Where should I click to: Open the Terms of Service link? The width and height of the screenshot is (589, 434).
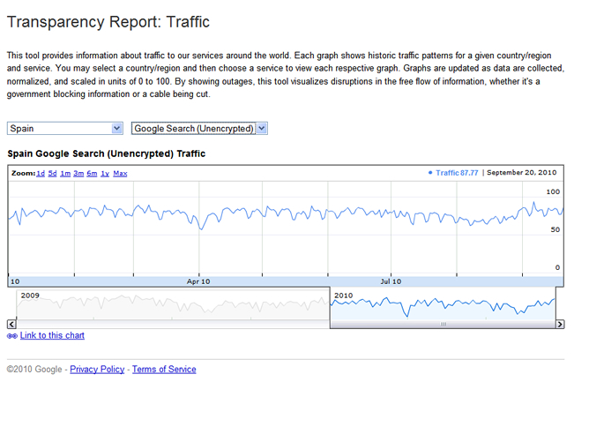[164, 370]
